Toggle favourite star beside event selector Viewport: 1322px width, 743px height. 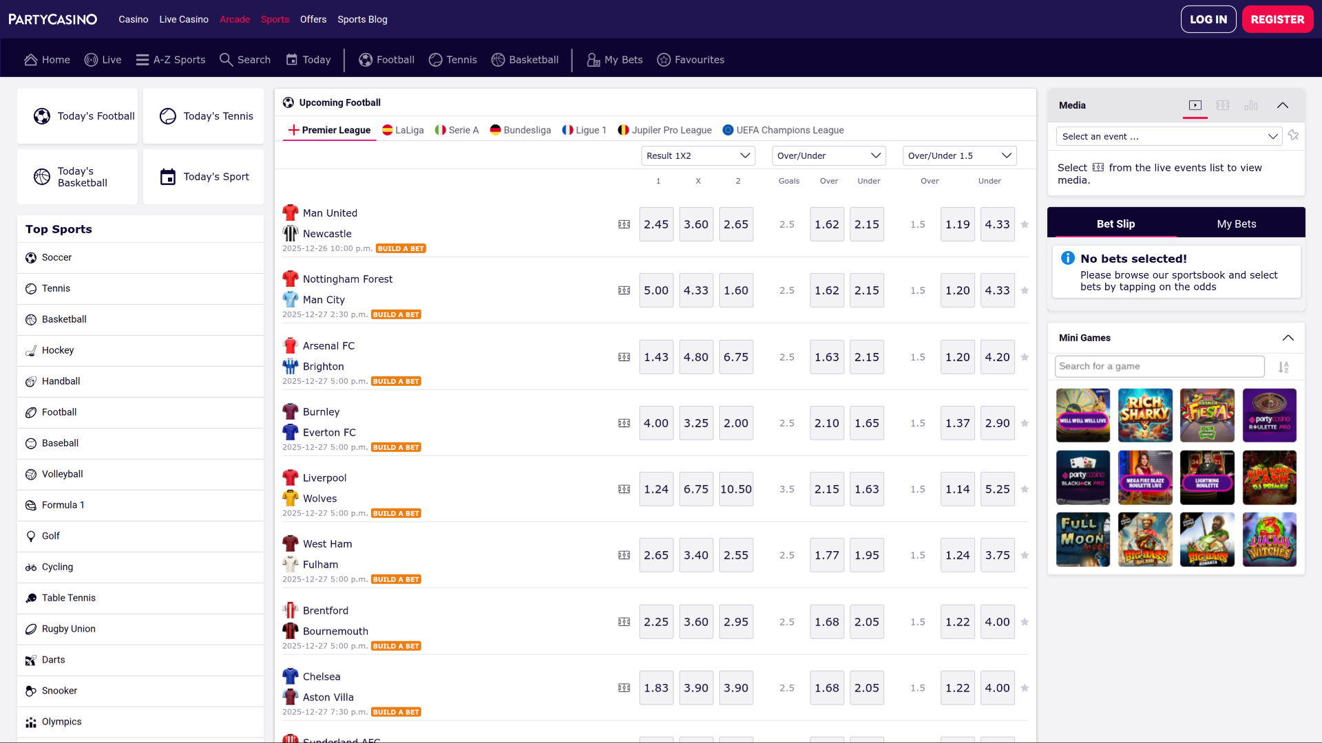point(1293,136)
